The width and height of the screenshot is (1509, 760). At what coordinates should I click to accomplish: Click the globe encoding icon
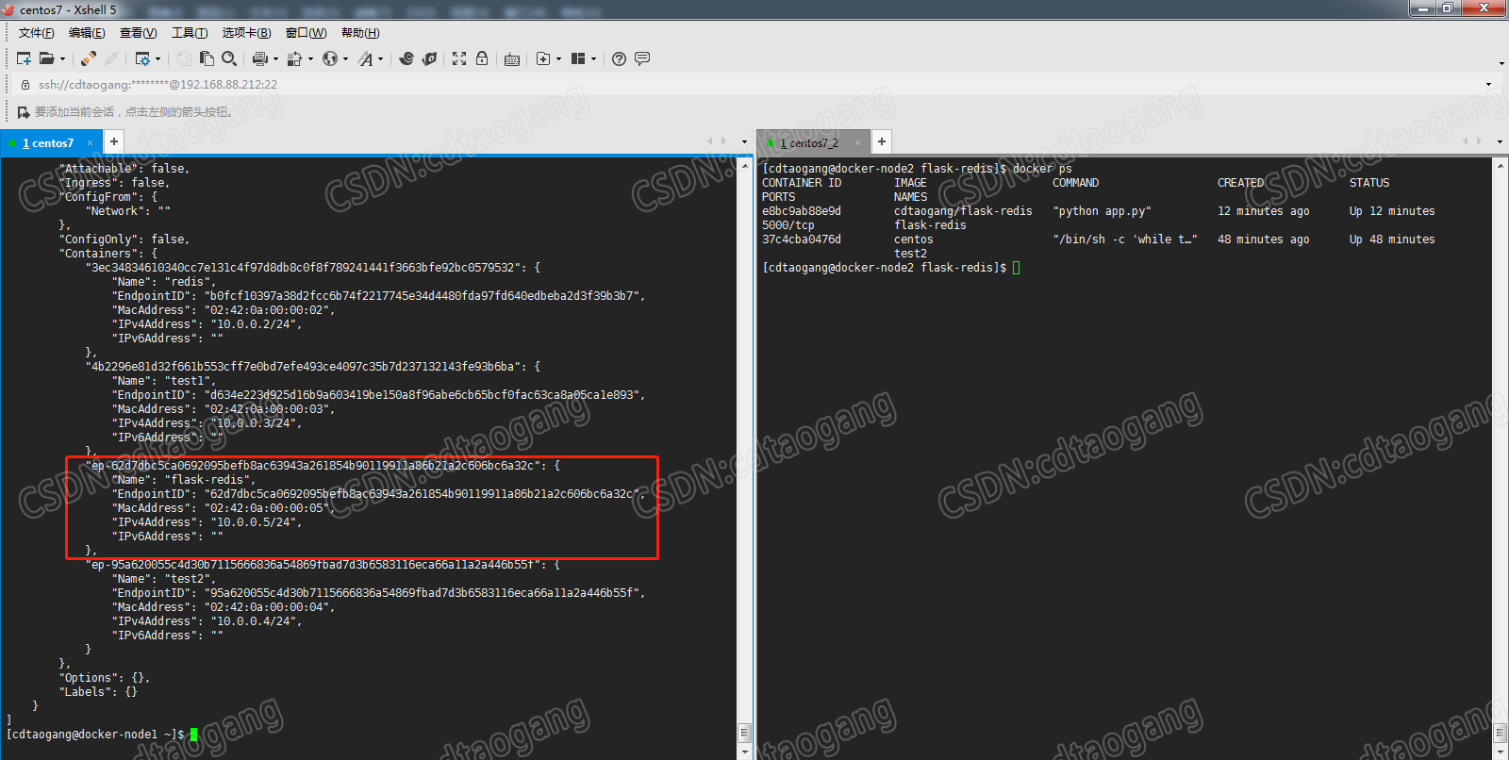click(x=330, y=58)
